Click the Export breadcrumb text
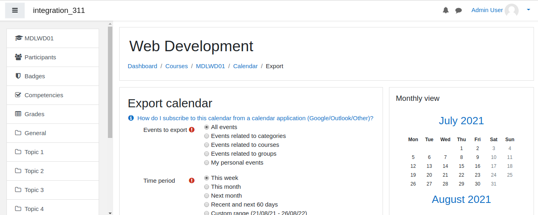This screenshot has width=538, height=215. (x=275, y=66)
